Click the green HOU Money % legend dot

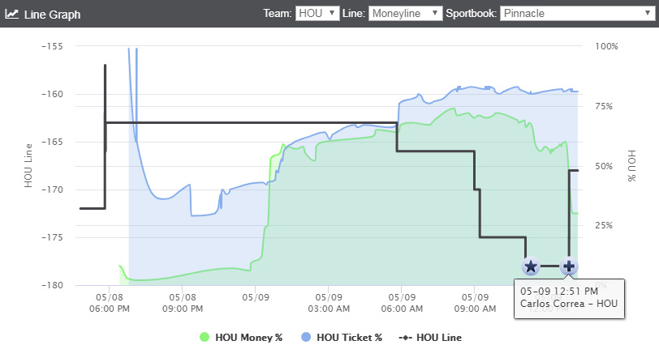click(205, 337)
